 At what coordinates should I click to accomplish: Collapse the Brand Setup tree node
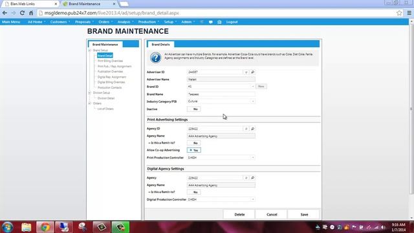(89, 50)
